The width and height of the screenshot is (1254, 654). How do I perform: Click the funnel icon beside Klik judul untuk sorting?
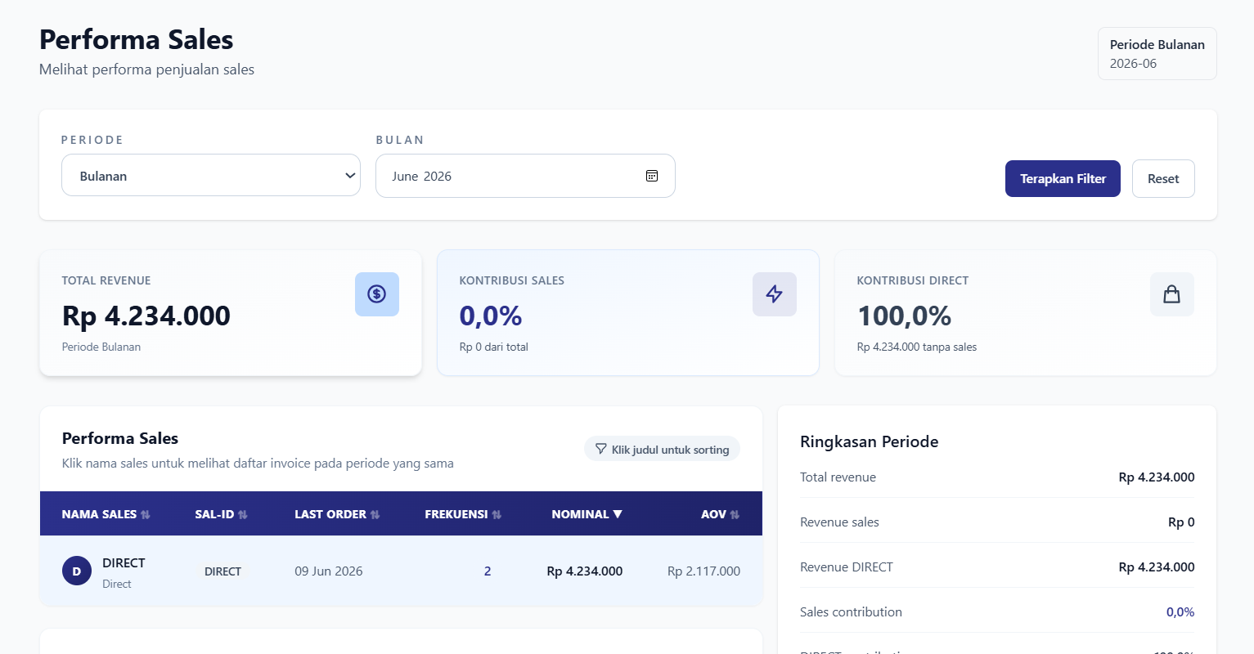(x=601, y=449)
